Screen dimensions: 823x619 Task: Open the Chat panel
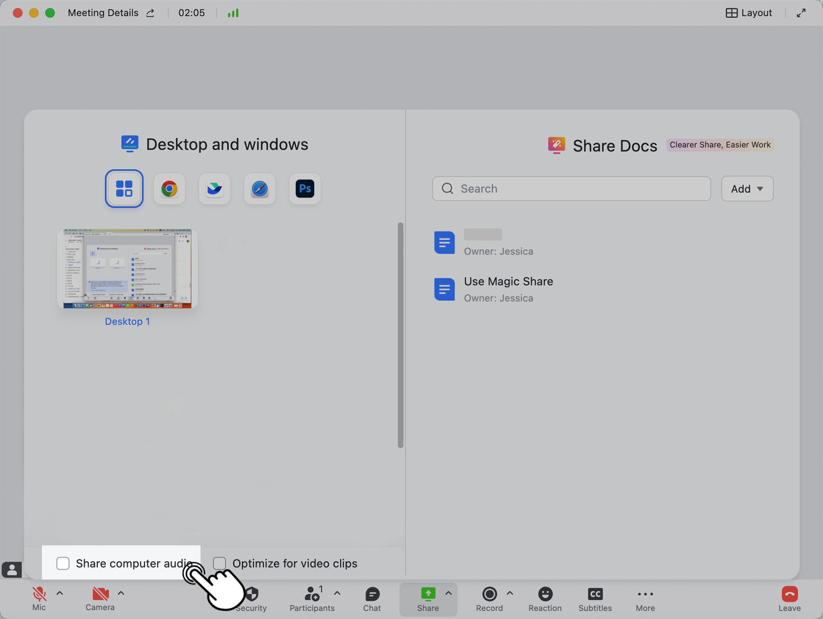tap(372, 599)
